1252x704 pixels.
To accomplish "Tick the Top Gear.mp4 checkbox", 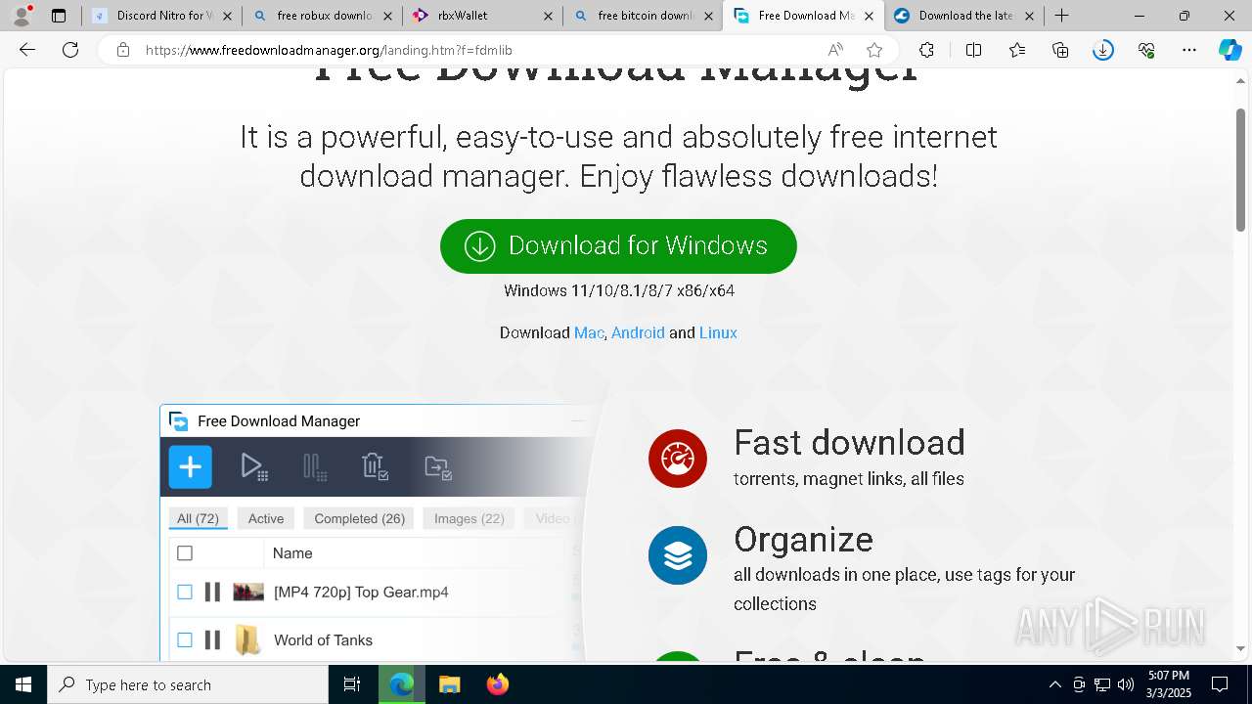I will point(185,592).
